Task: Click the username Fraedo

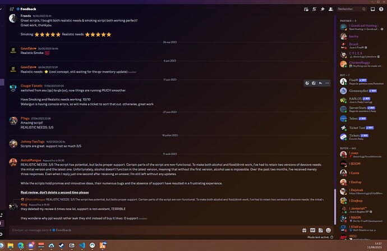Action: click(x=26, y=16)
